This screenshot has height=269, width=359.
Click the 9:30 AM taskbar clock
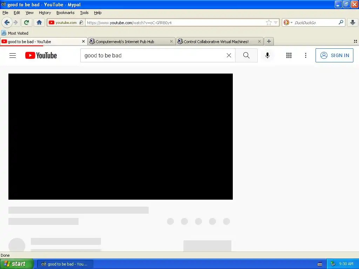[346, 264]
